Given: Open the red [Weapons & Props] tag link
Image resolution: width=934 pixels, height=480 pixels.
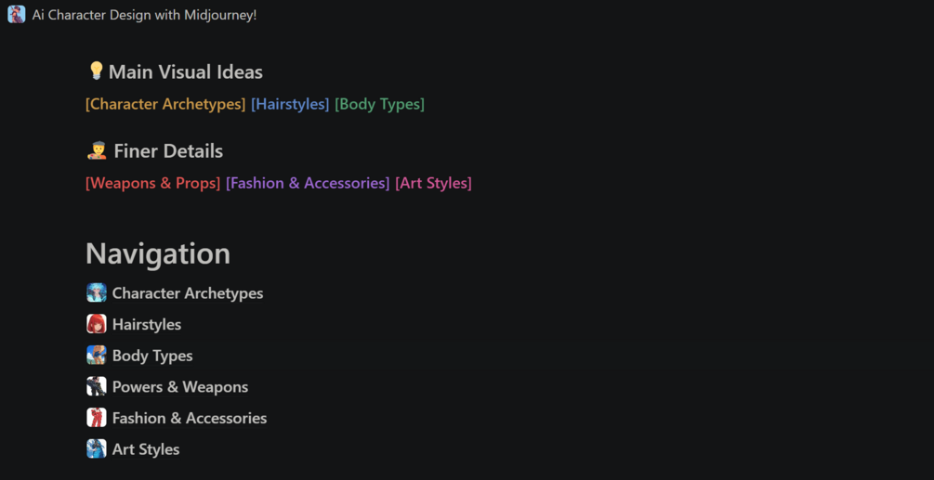Looking at the screenshot, I should point(152,183).
